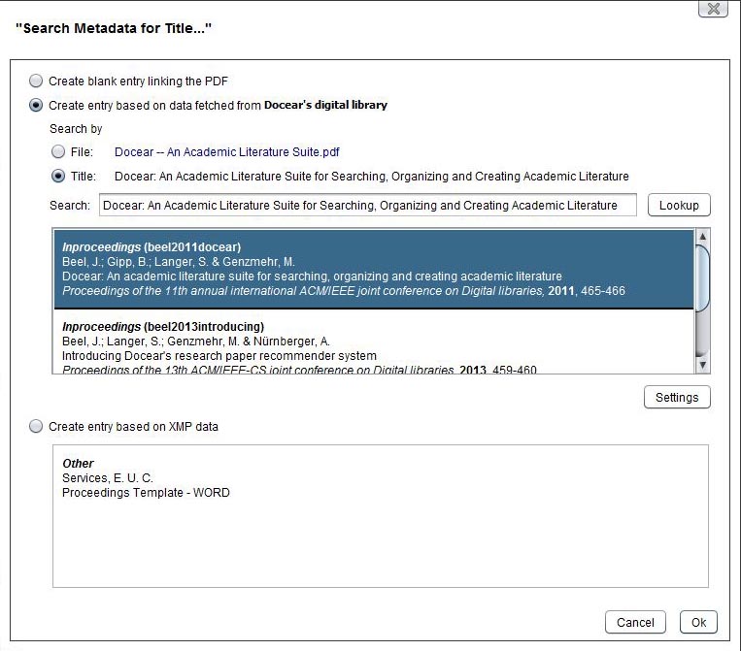Click results list scroll down arrow
The image size is (741, 651).
tap(703, 365)
